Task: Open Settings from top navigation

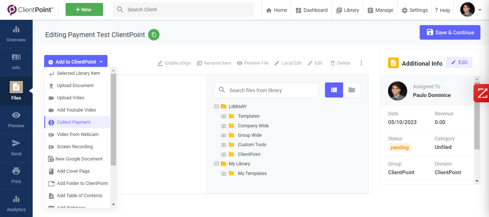Action: [x=415, y=10]
